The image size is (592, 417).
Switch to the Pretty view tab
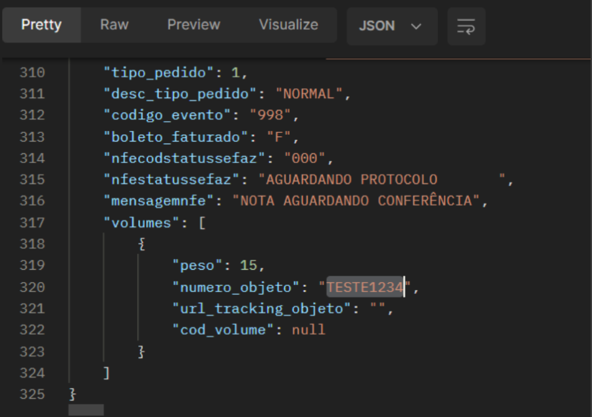41,25
